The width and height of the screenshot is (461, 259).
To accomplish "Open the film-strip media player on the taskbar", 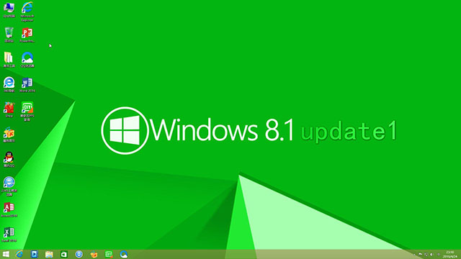I will click(34, 254).
